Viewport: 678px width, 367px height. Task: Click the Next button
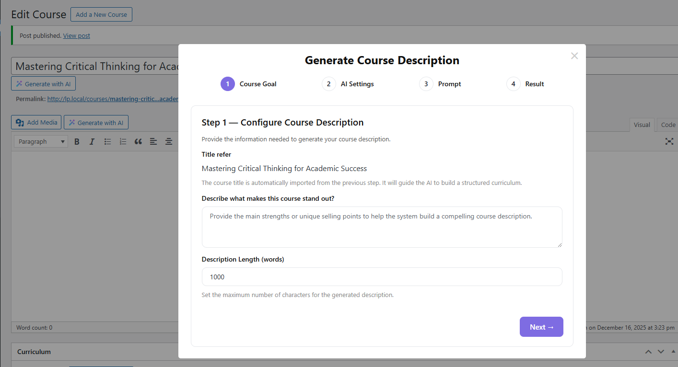(x=541, y=327)
